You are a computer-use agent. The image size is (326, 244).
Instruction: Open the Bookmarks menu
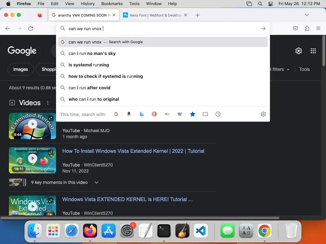point(112,4)
